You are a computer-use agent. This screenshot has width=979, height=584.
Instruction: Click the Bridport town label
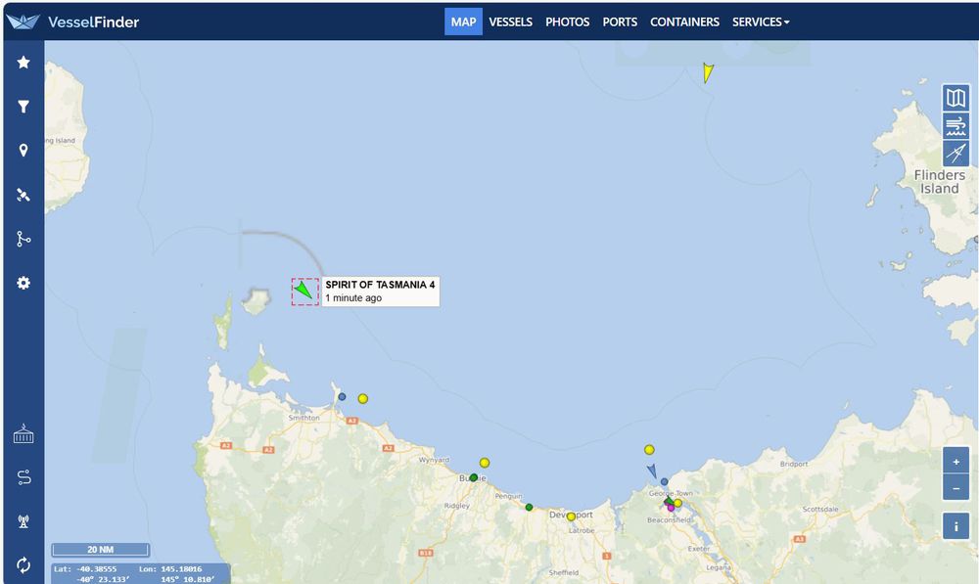[x=794, y=464]
